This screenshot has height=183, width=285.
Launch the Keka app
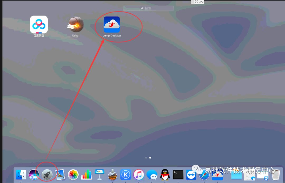75,25
